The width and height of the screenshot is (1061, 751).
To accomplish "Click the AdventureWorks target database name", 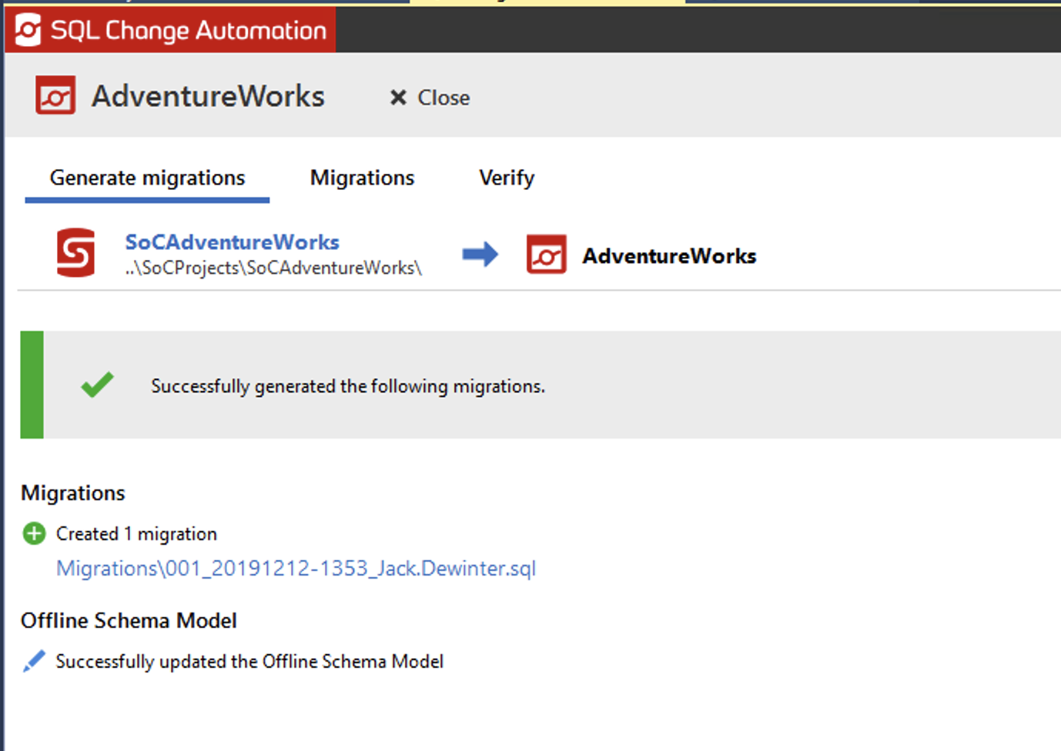I will tap(668, 255).
